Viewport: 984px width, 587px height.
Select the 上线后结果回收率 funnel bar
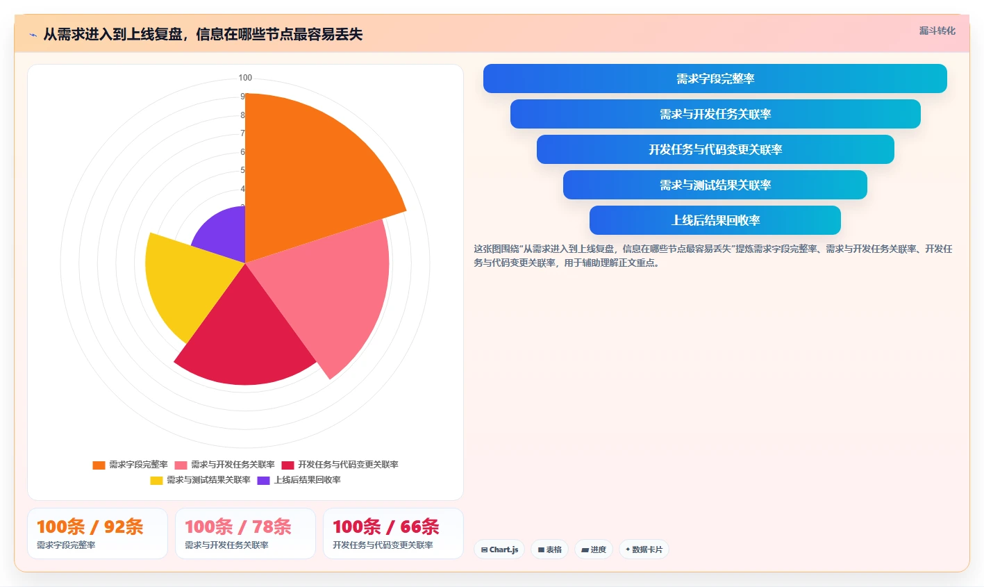(715, 220)
